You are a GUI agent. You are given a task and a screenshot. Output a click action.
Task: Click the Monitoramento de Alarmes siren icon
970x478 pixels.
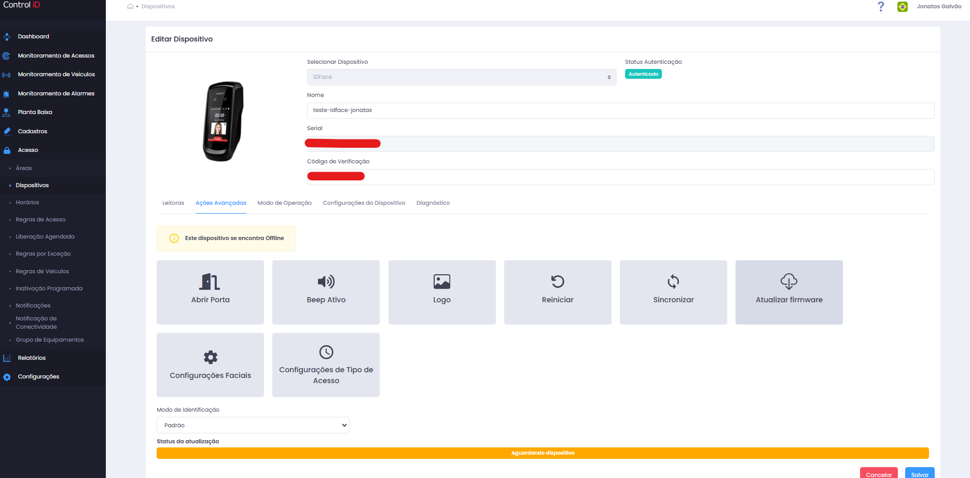pyautogui.click(x=7, y=94)
